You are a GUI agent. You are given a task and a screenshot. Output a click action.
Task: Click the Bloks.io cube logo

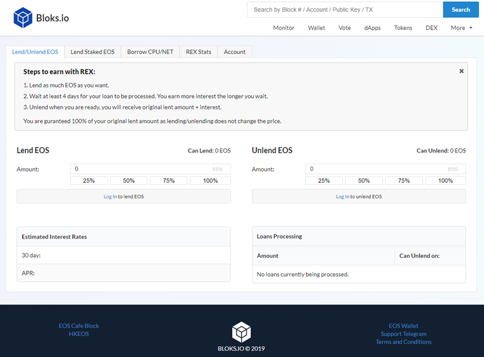click(23, 18)
